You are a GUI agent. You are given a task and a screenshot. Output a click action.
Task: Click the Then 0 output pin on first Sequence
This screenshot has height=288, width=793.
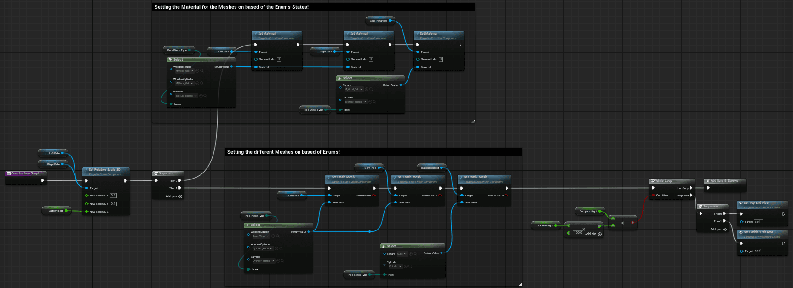(x=180, y=180)
